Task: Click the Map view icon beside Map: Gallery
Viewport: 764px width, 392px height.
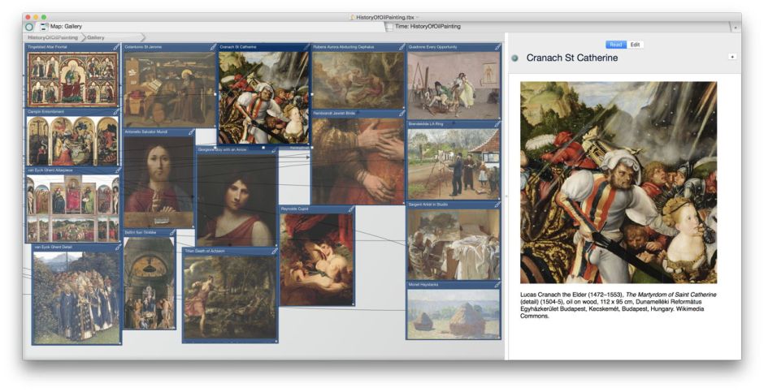Action: click(44, 27)
